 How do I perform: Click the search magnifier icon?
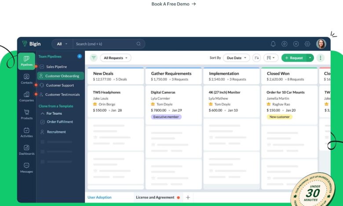[x=139, y=44]
